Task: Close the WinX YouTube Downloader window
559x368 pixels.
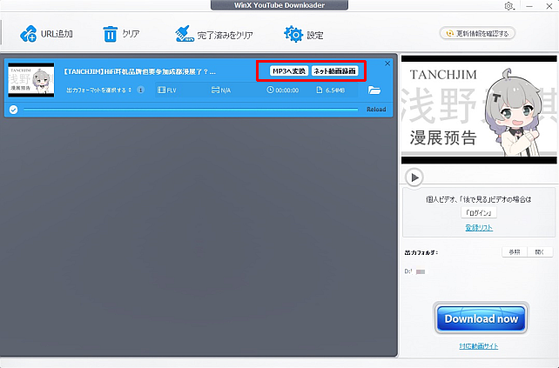Action: 549,6
